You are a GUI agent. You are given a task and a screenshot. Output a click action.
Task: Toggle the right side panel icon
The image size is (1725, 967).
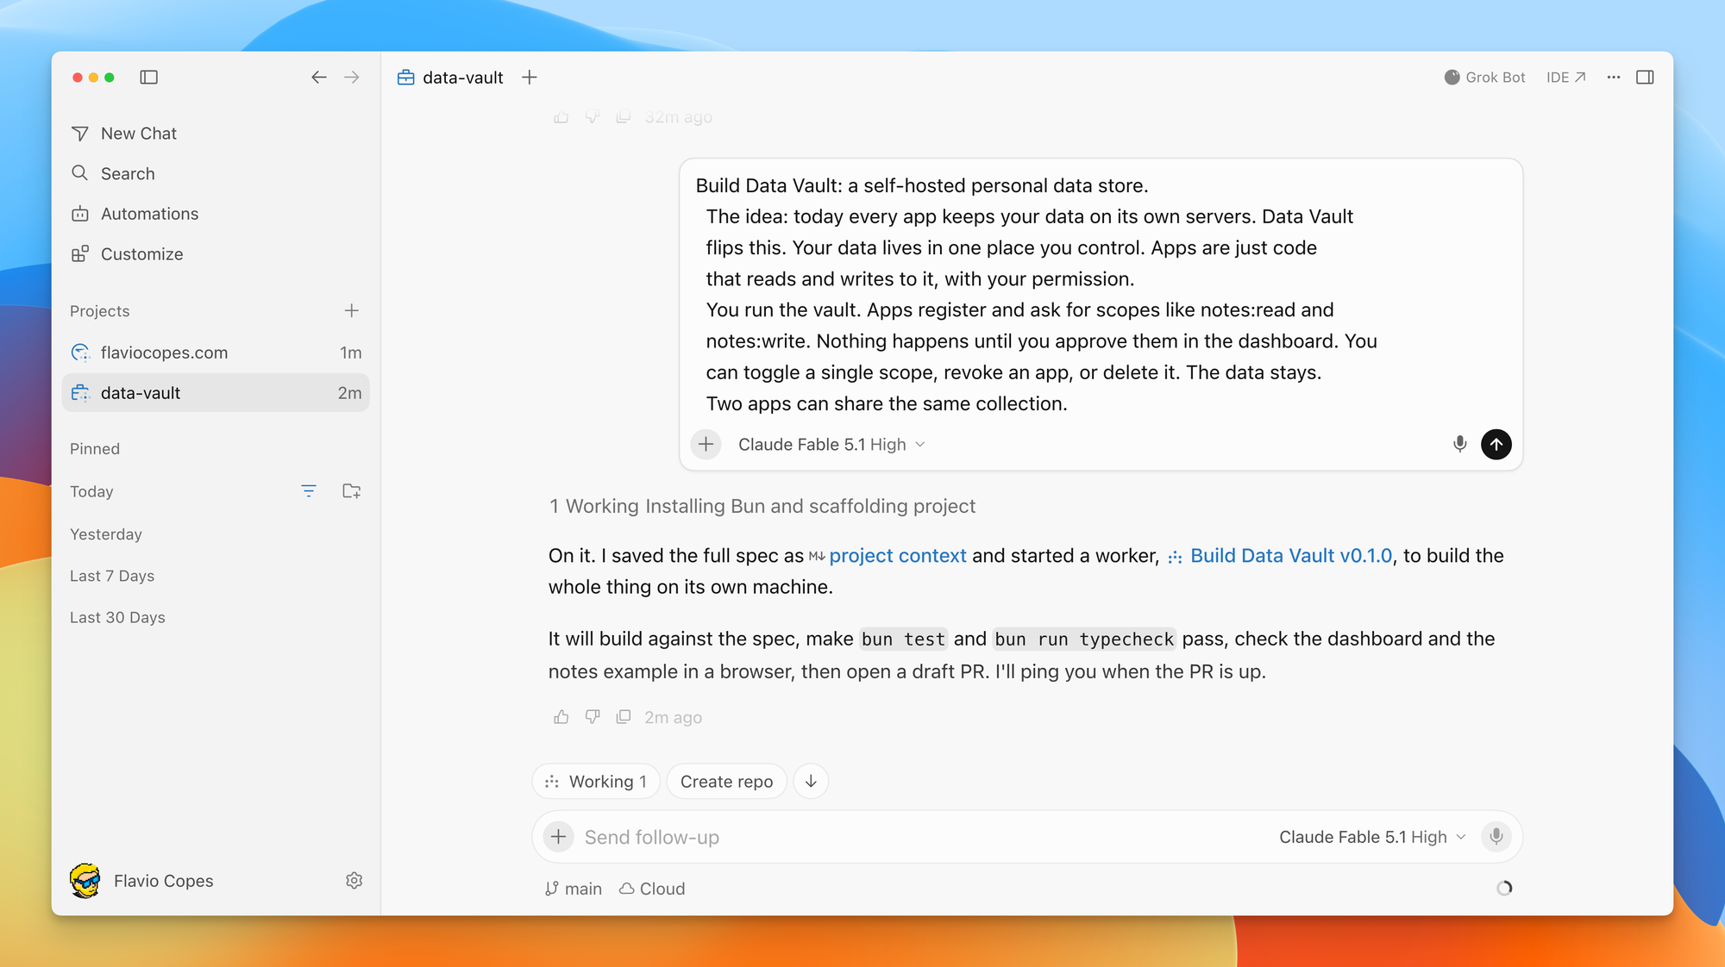(x=1645, y=78)
